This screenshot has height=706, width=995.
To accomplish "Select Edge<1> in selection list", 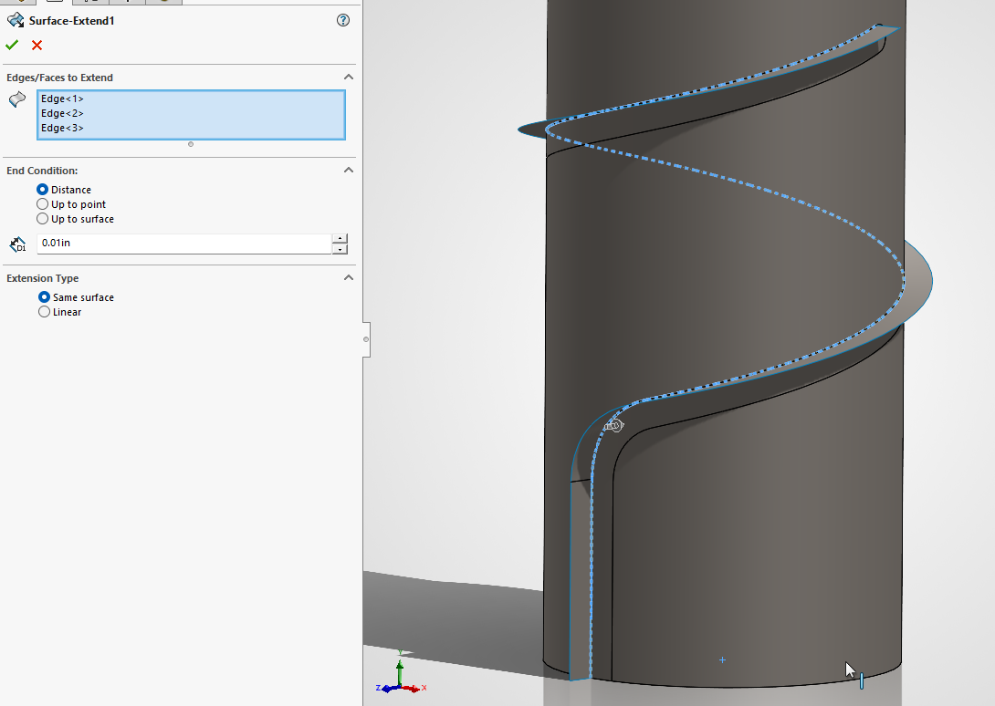I will (62, 99).
